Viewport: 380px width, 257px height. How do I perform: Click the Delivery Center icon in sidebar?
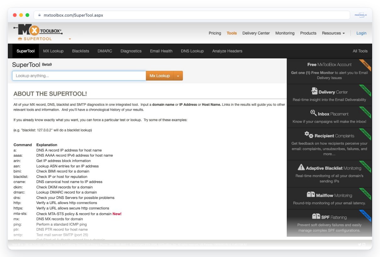[314, 91]
